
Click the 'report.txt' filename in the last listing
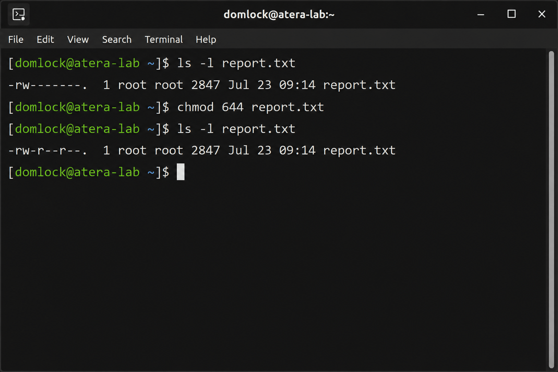pyautogui.click(x=359, y=150)
